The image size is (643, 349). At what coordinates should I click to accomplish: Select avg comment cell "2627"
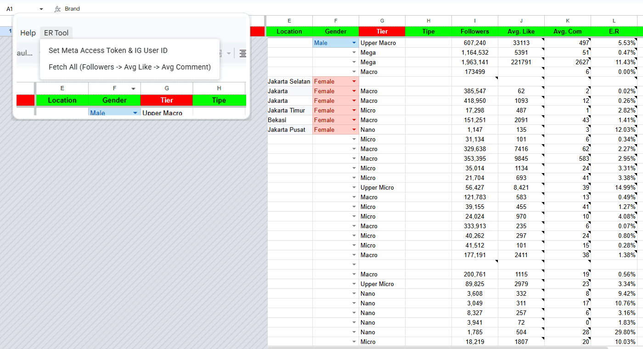(x=568, y=62)
